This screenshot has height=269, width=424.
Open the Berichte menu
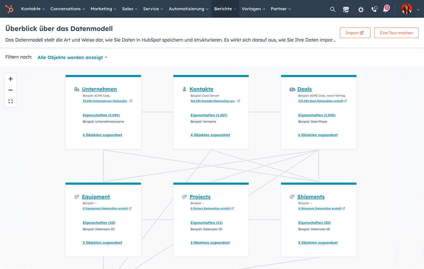click(x=225, y=9)
